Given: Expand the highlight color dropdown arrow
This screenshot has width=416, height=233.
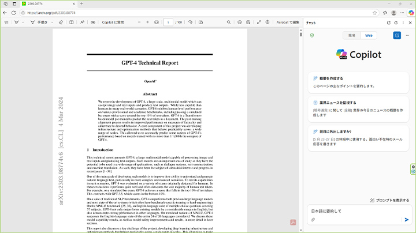Looking at the screenshot, I should 23,22.
